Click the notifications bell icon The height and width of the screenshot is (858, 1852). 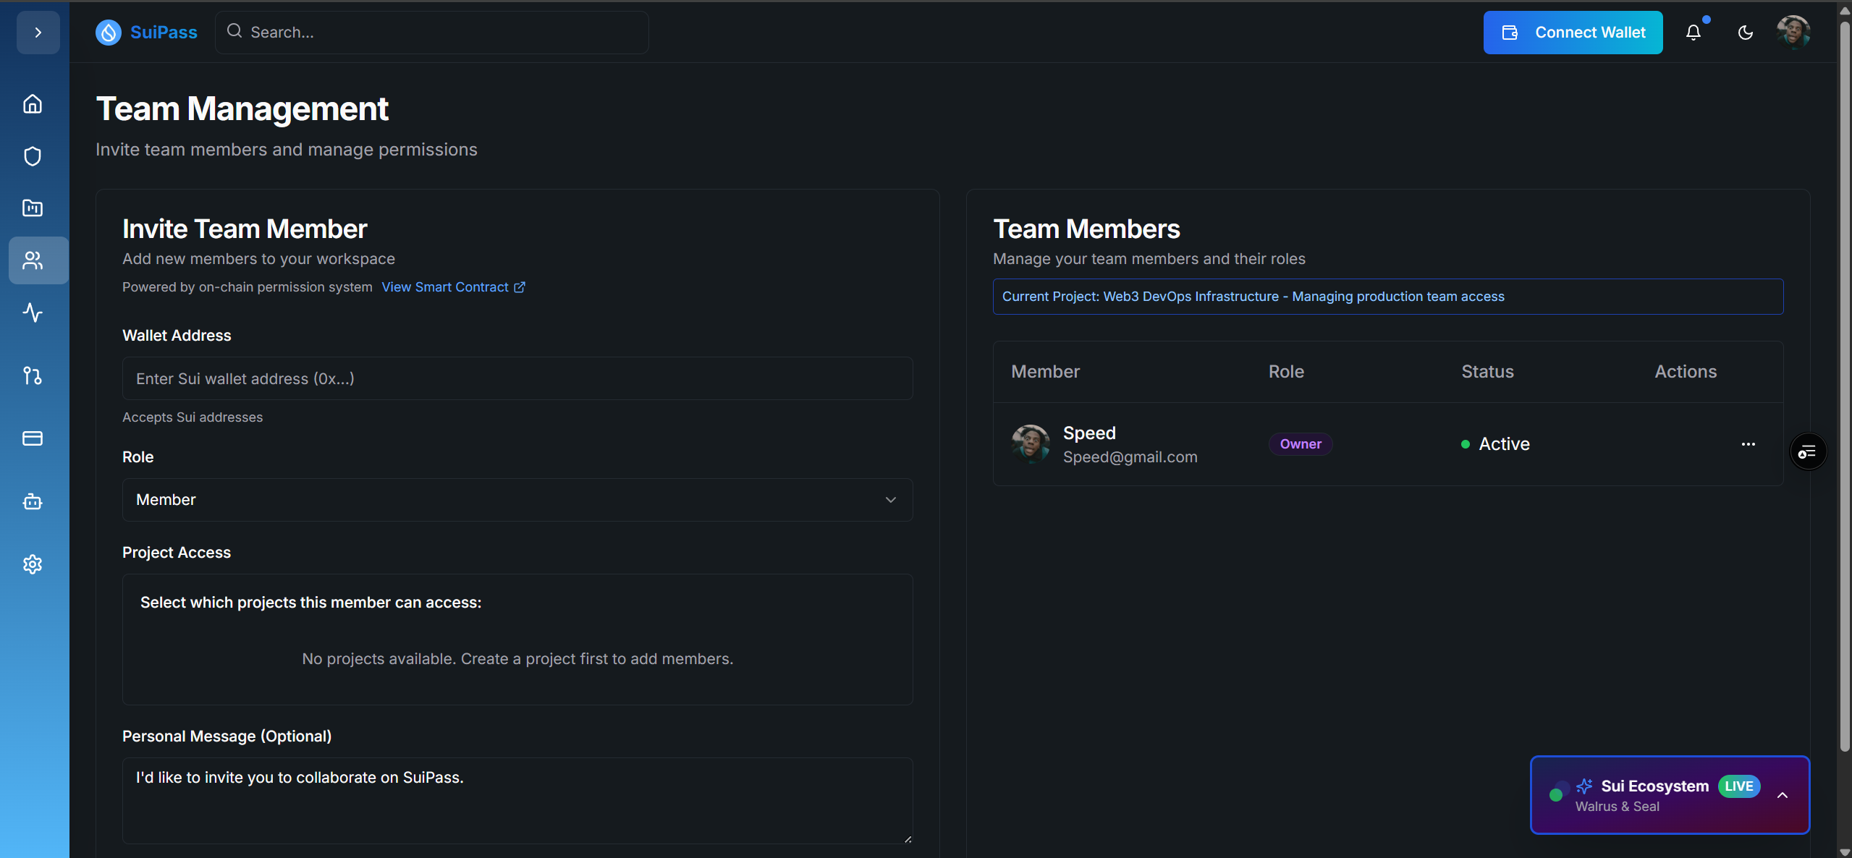[1693, 33]
